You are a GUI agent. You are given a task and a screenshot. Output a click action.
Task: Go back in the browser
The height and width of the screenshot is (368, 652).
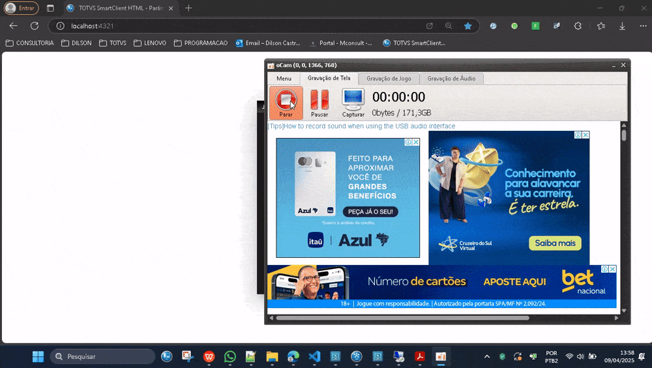(13, 26)
